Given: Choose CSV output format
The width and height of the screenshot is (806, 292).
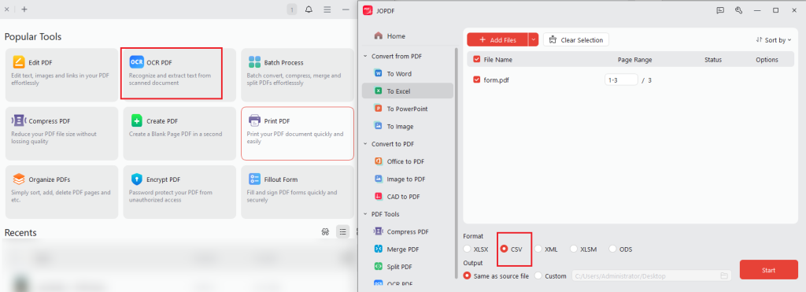Looking at the screenshot, I should (x=505, y=249).
